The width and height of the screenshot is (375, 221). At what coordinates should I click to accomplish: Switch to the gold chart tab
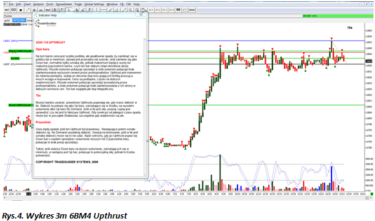[7, 20]
